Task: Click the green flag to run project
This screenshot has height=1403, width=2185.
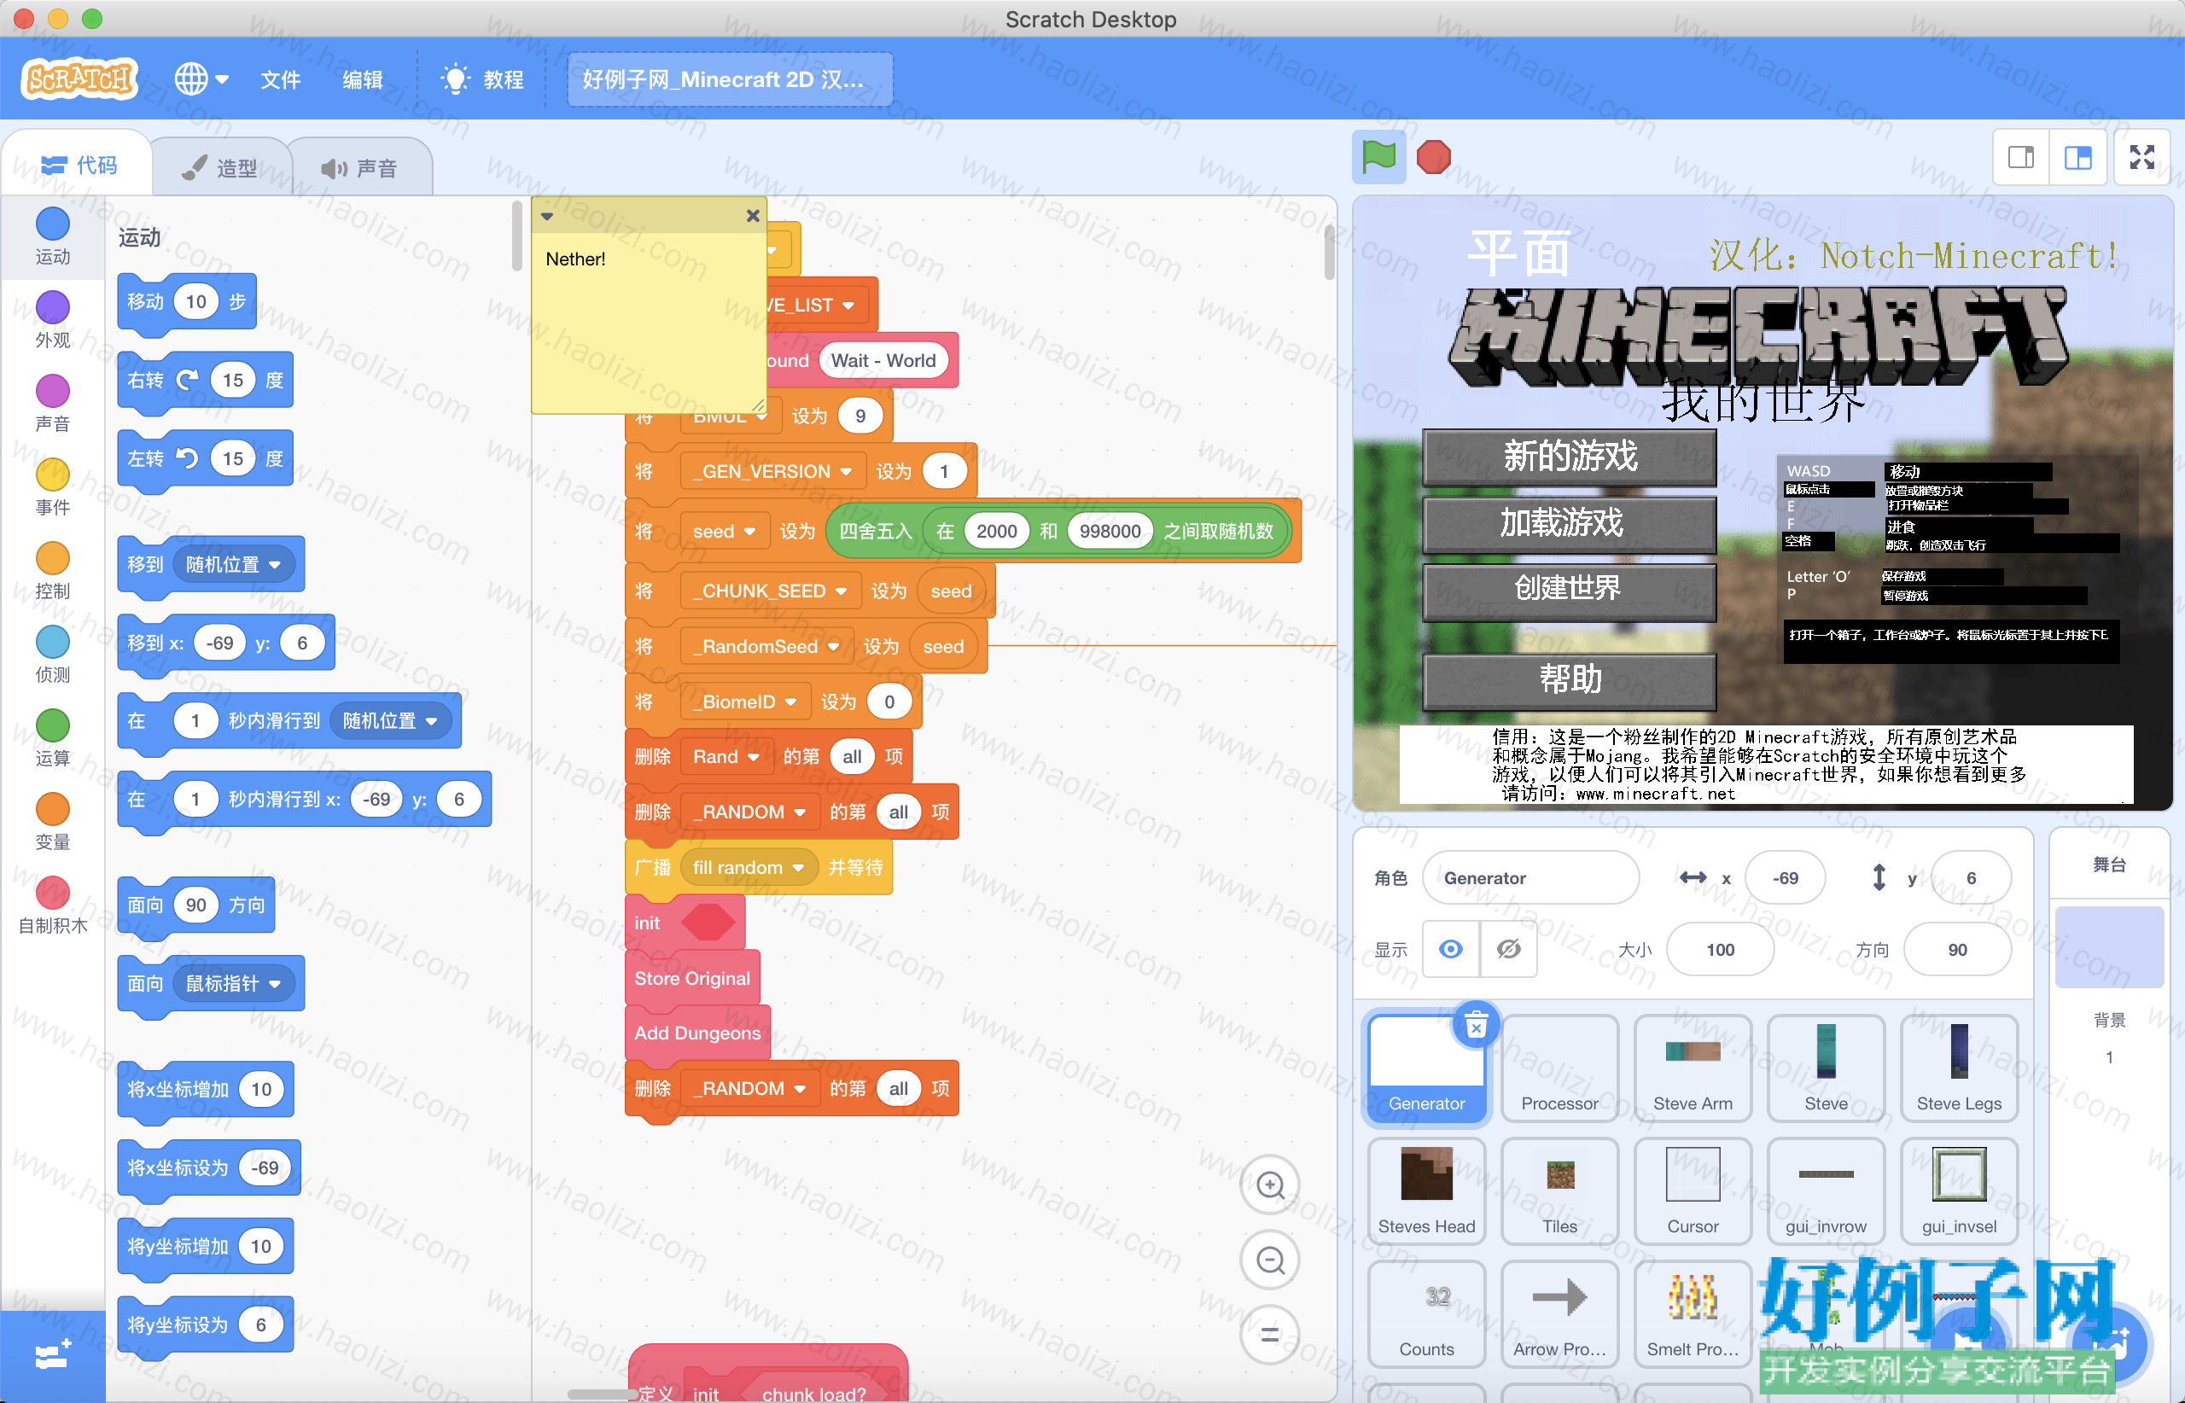Action: click(1378, 157)
